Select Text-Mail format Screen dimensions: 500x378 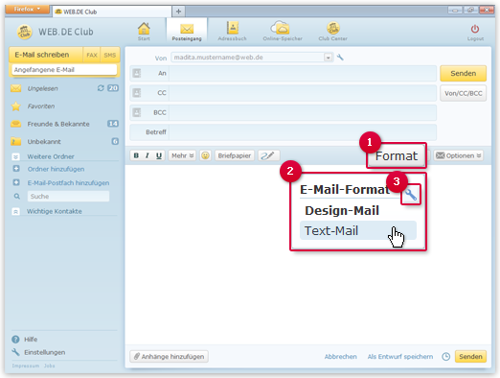(358, 230)
